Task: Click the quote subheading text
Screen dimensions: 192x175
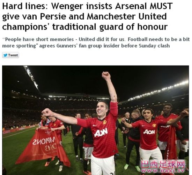Action: [96, 42]
